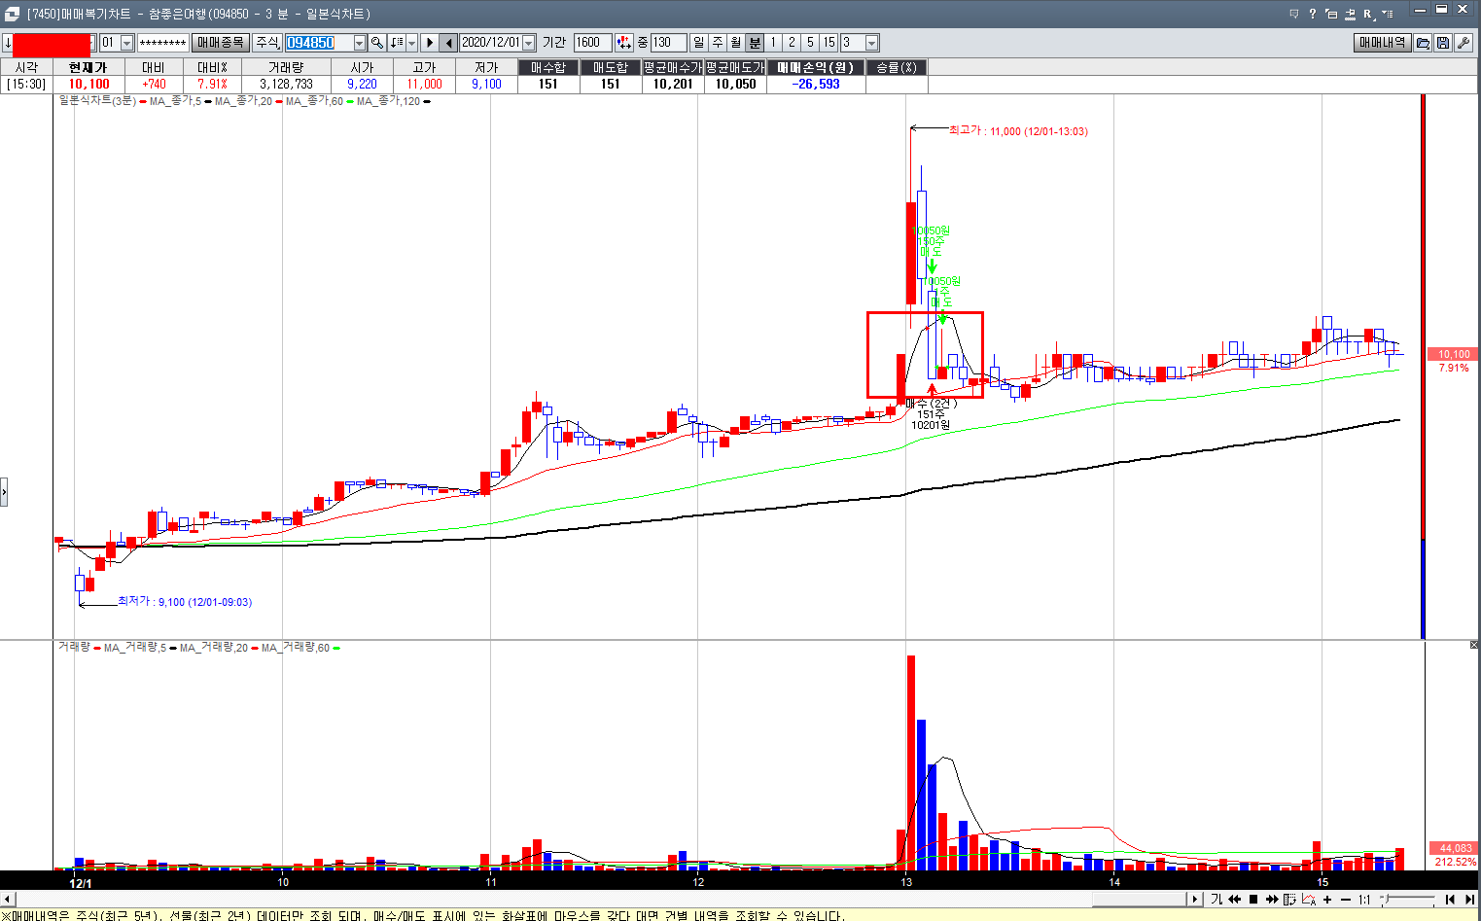The height and width of the screenshot is (921, 1481).
Task: Click the 매매손익(원) column header
Action: pos(816,67)
